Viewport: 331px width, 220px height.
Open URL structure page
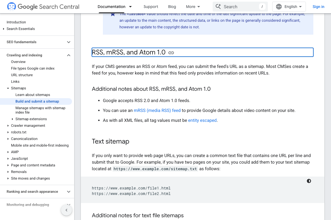[22, 75]
